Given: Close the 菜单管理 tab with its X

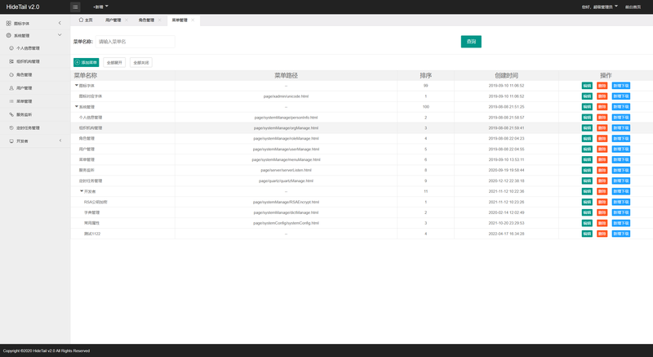Looking at the screenshot, I should pos(193,20).
